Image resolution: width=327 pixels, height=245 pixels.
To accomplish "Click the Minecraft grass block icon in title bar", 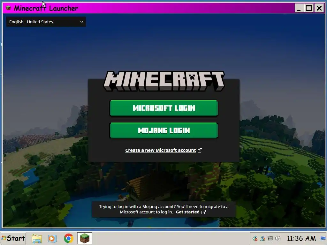I will coord(8,8).
